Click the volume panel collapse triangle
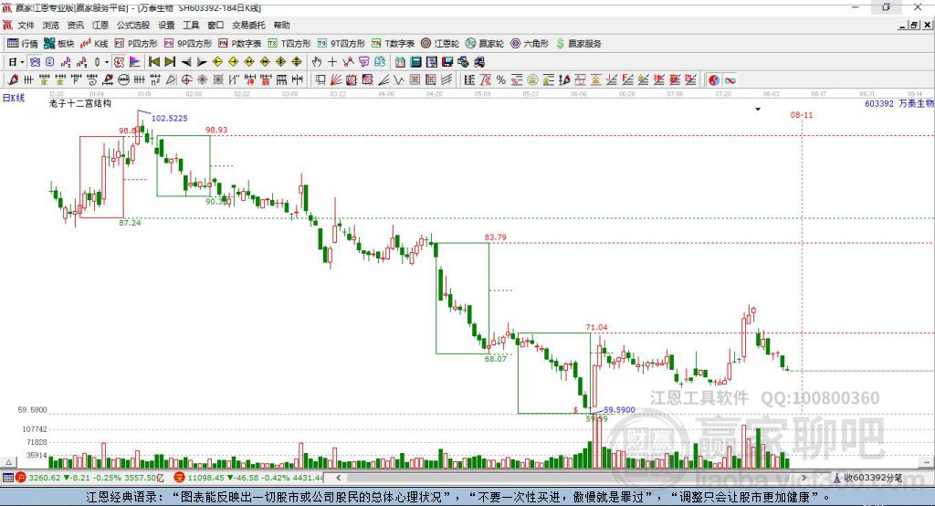Viewport: 935px width, 506px height. [8, 462]
